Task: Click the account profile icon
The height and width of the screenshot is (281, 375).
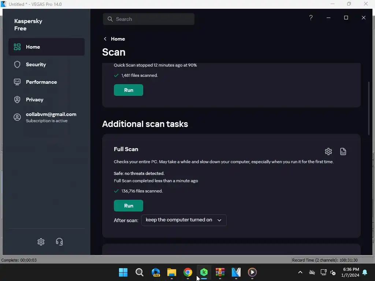Action: click(x=17, y=117)
